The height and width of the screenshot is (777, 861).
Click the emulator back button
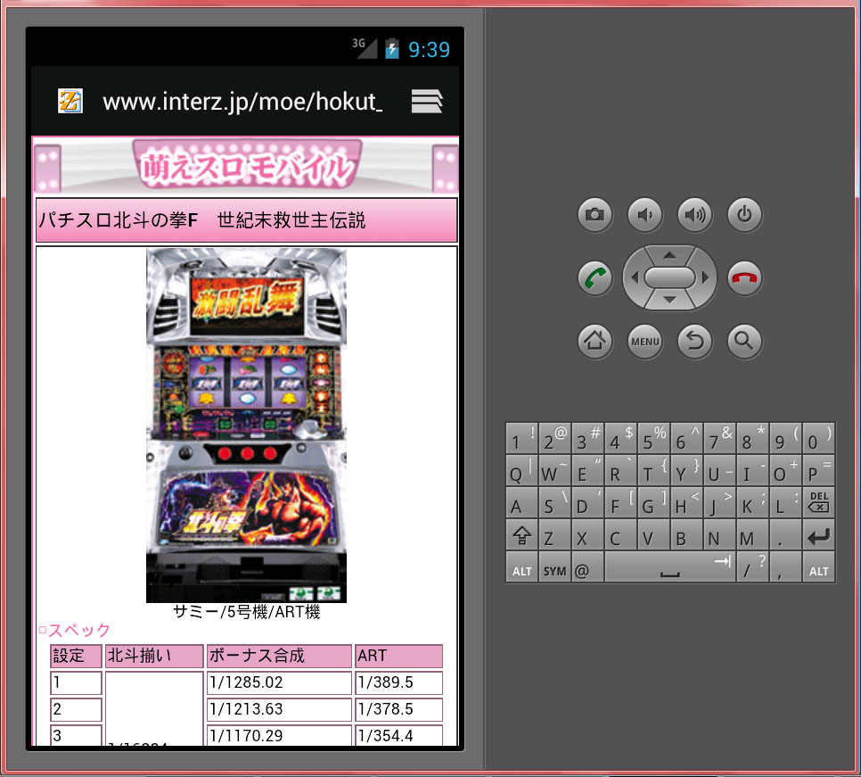click(694, 342)
